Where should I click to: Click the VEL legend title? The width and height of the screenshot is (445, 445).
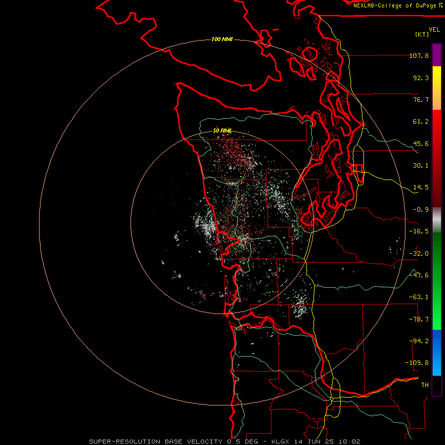click(x=434, y=30)
